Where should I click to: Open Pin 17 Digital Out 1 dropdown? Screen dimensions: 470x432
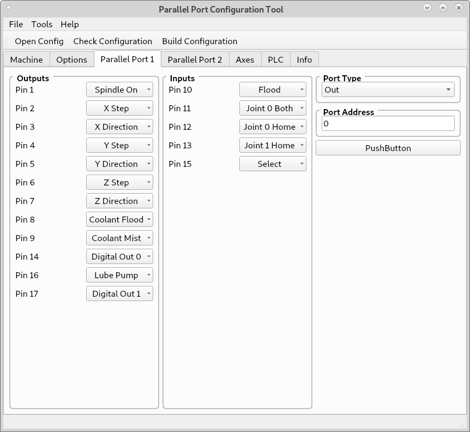pyautogui.click(x=119, y=294)
